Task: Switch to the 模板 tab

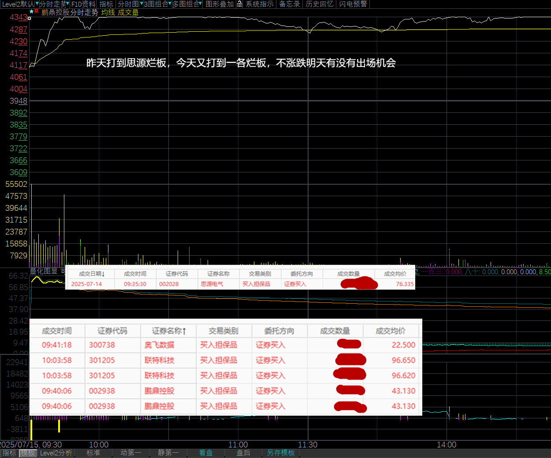Action: pyautogui.click(x=28, y=453)
